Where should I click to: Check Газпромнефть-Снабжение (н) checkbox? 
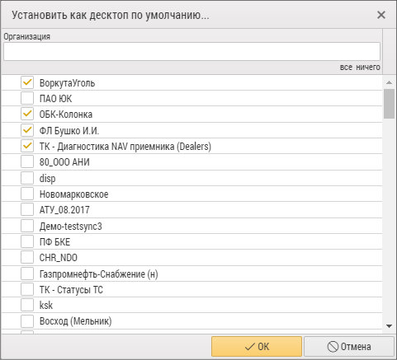click(27, 274)
